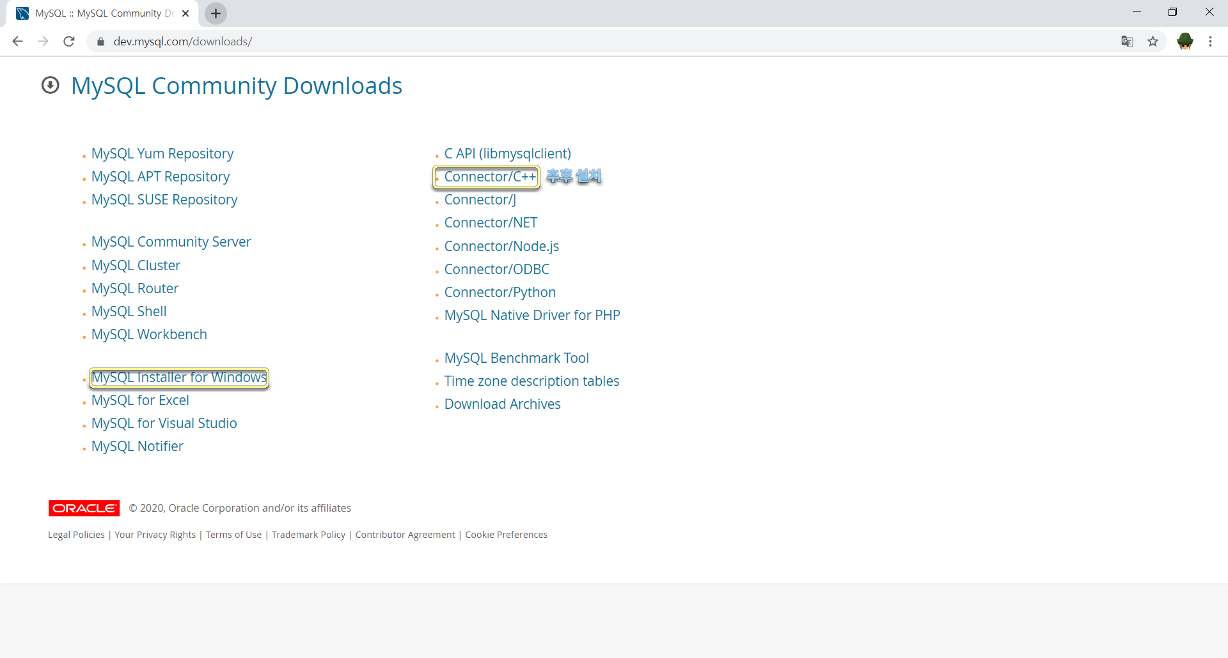
Task: Open MySQL Installer for Windows
Action: [x=179, y=378]
